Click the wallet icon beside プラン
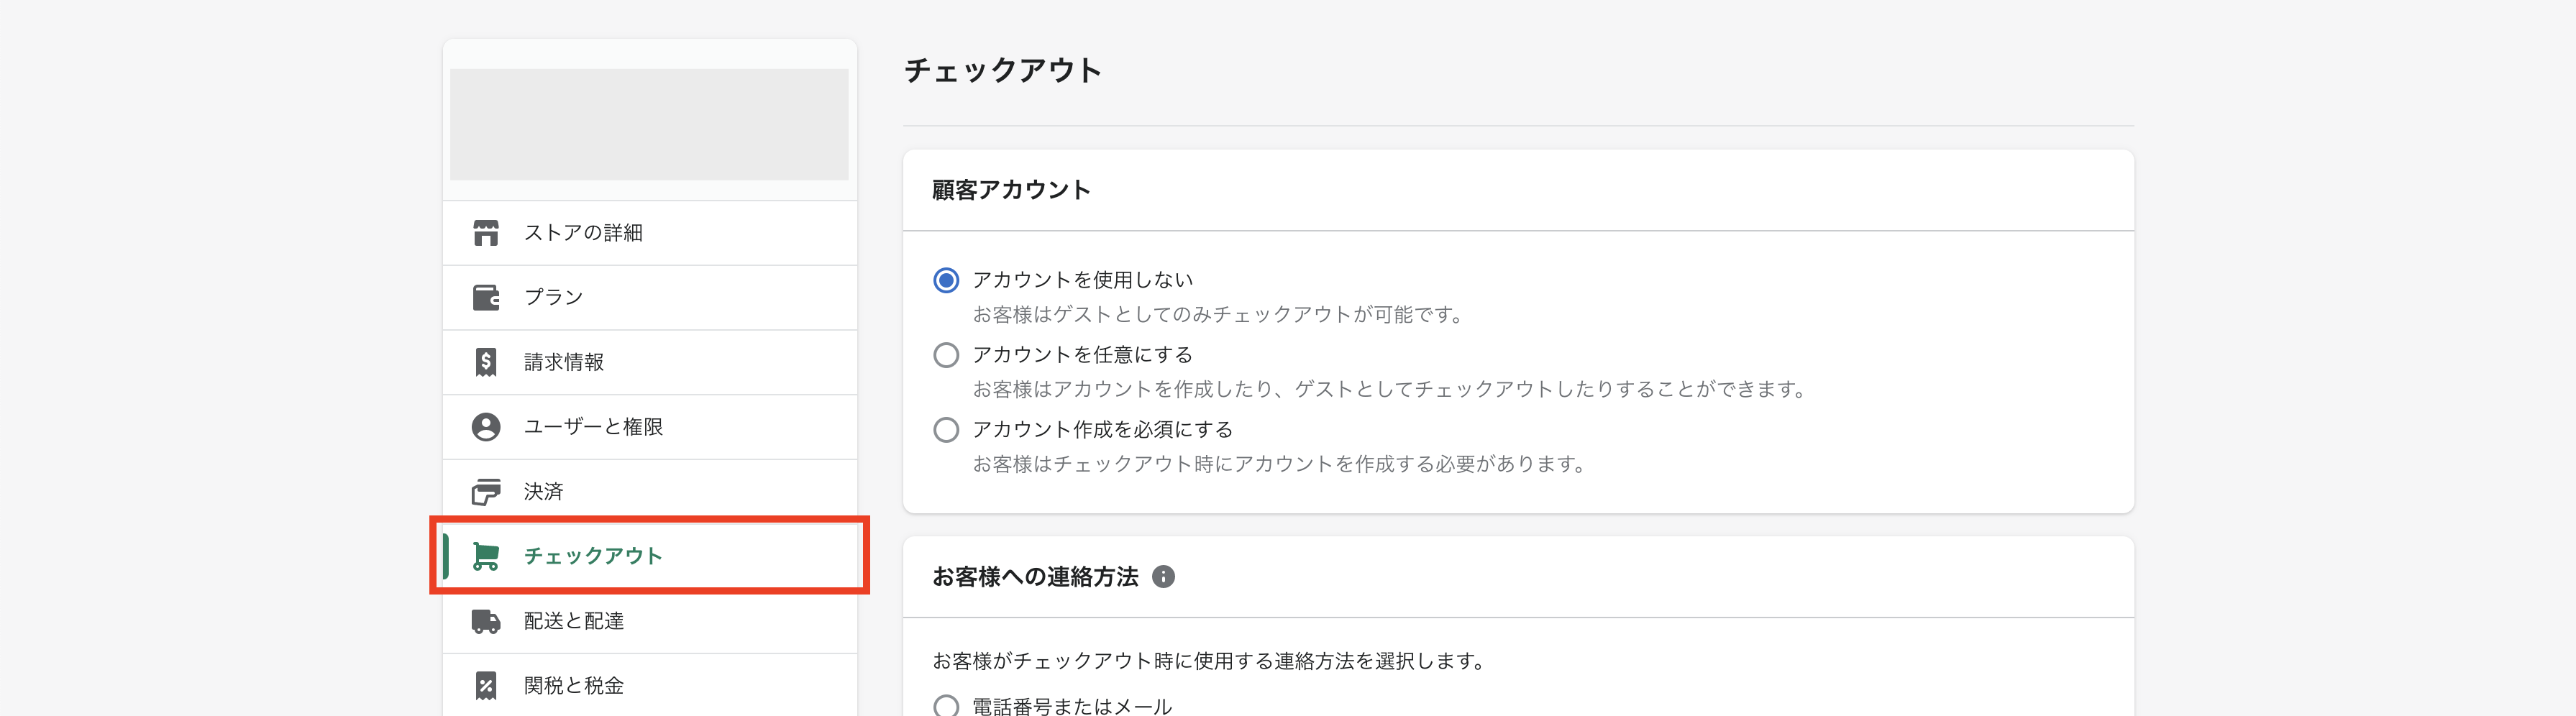 point(486,298)
